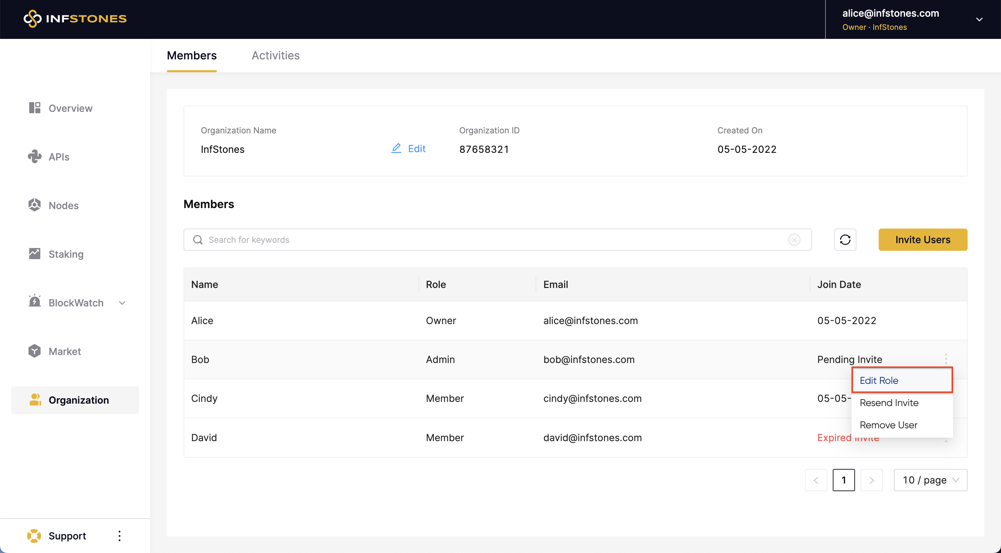The height and width of the screenshot is (553, 1001).
Task: Click the Market cube icon
Action: click(35, 351)
